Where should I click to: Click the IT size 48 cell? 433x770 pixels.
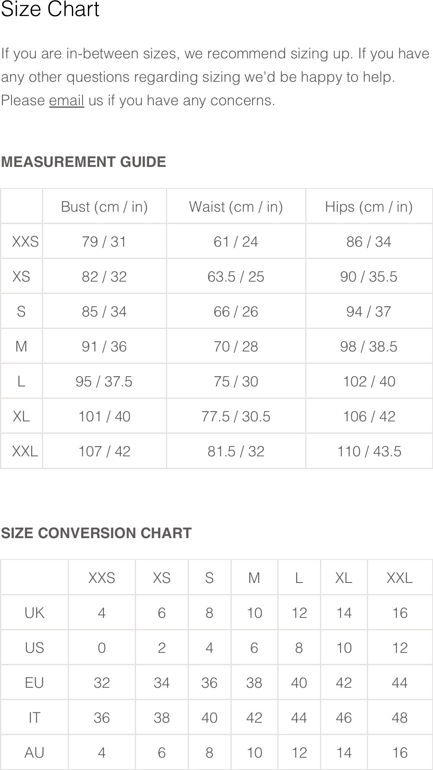pos(400,717)
